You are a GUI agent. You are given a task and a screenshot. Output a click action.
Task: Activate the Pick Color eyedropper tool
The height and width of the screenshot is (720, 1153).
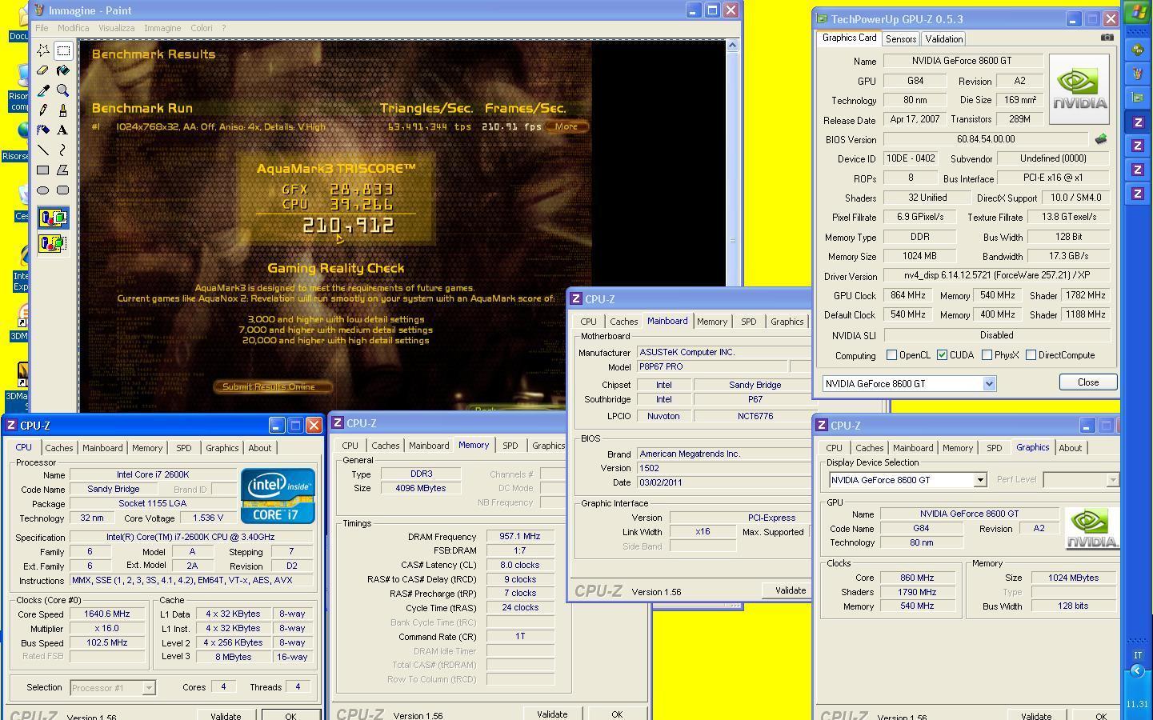43,90
